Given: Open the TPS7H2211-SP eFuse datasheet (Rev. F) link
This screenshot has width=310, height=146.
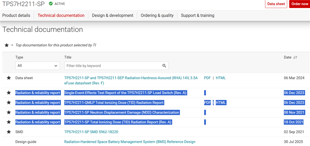Looking at the screenshot, I should (131, 80).
